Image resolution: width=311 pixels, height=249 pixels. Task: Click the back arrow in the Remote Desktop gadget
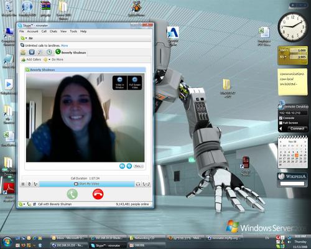pyautogui.click(x=281, y=129)
